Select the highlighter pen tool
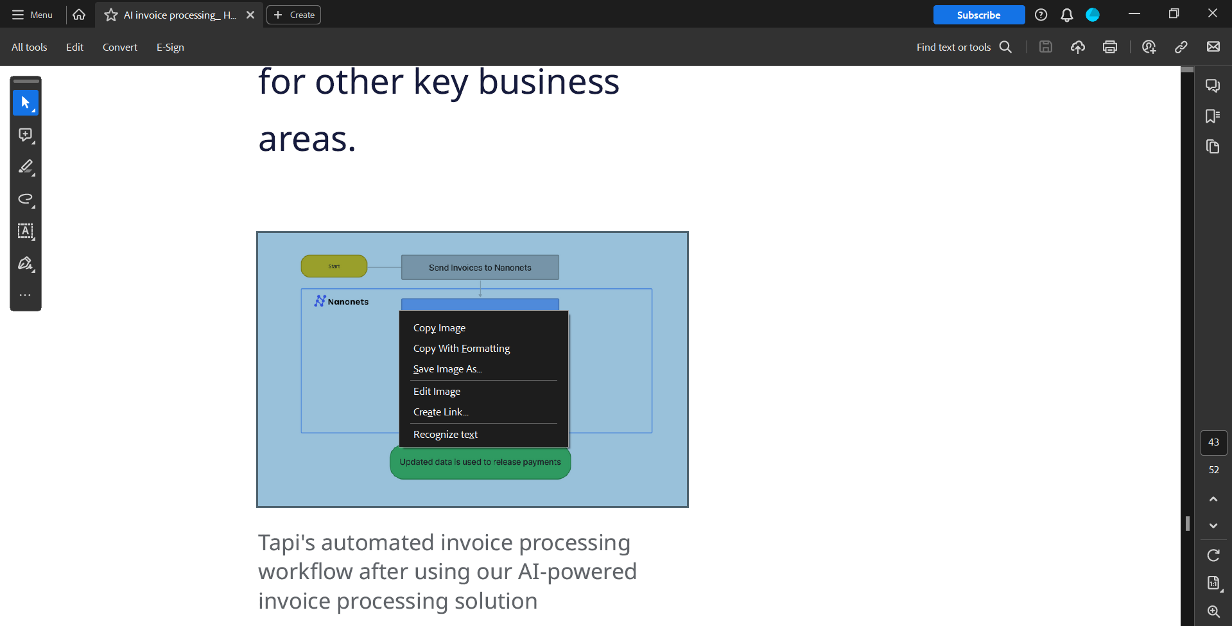1232x626 pixels. click(x=26, y=167)
